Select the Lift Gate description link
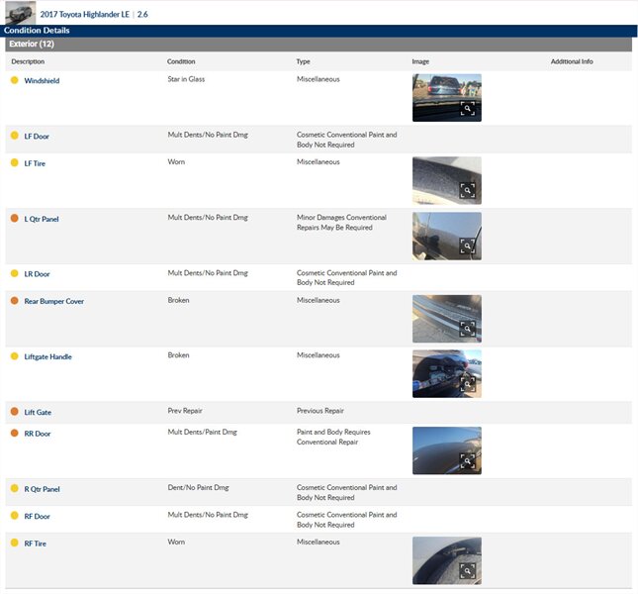The image size is (638, 594). 38,412
